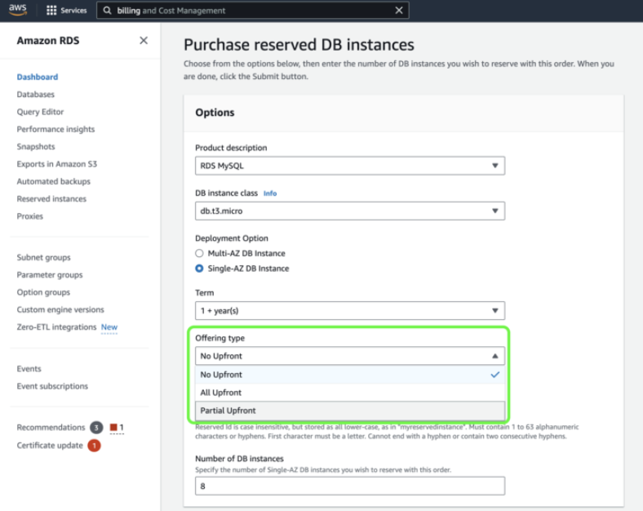Viewport: 643px width, 511px height.
Task: Click Certificate update red badge
Action: 94,446
